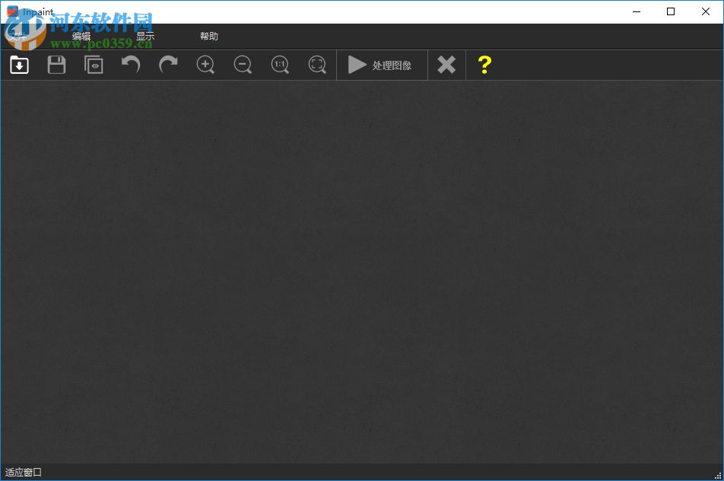Click the Save floppy disk icon
Viewport: 724px width, 481px height.
point(56,65)
